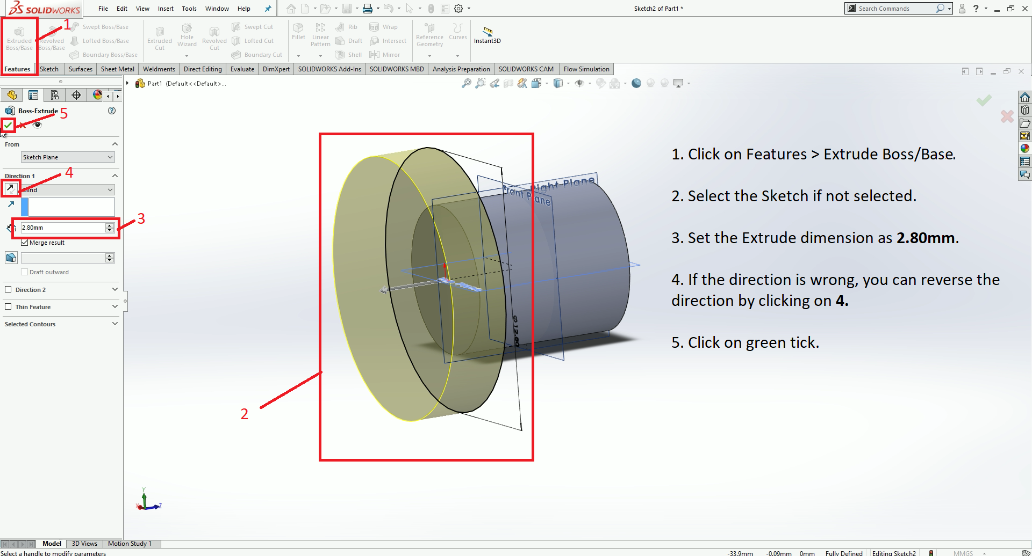Click View Settings monitor icon

(x=678, y=83)
